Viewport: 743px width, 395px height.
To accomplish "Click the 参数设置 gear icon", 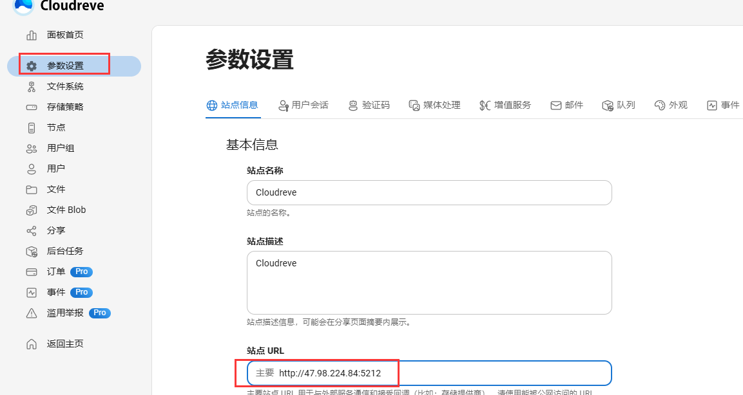I will 32,66.
